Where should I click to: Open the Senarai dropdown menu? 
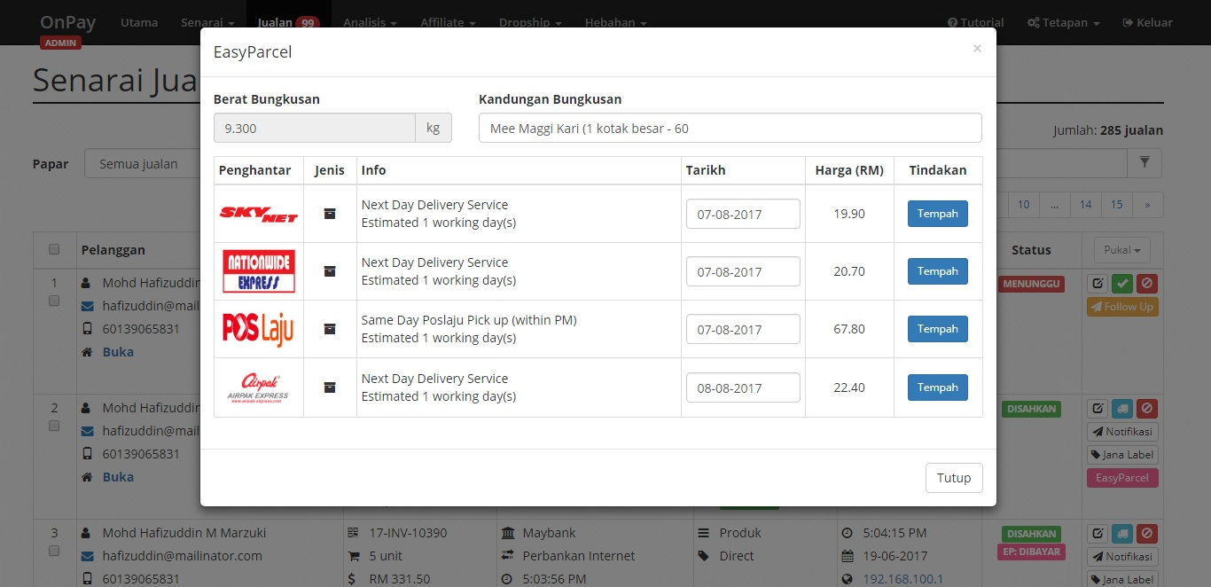coord(207,22)
